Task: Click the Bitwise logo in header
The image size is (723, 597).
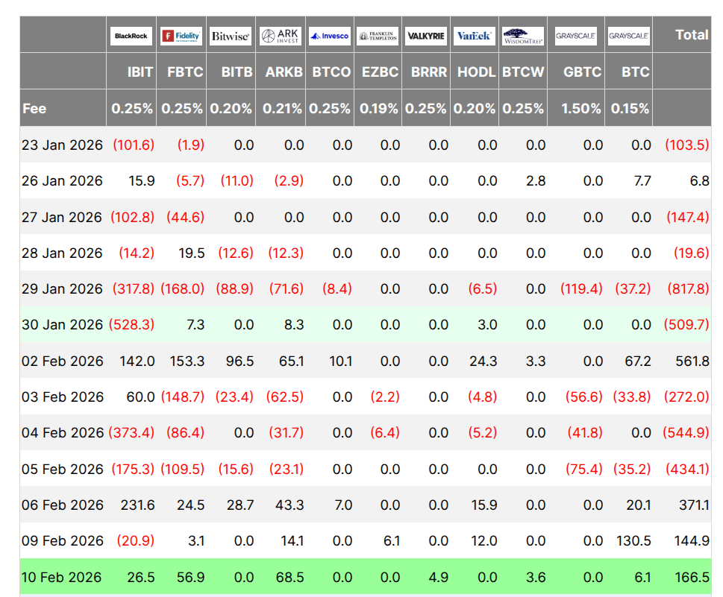Action: click(x=231, y=36)
